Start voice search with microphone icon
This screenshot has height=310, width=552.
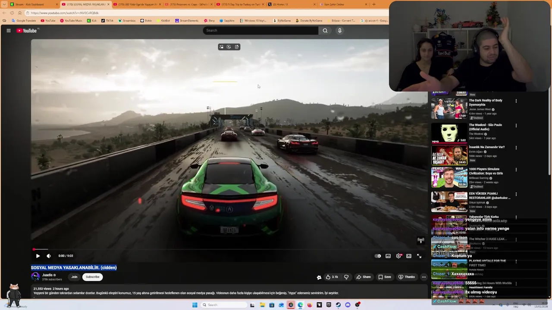[x=339, y=31]
